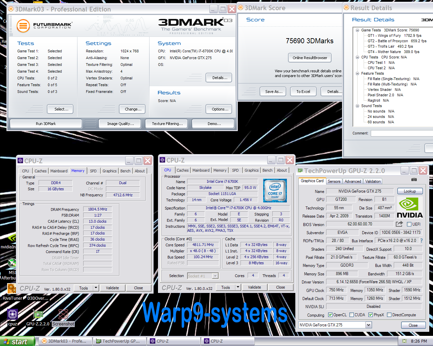Click the Change... button under Settings
This screenshot has width=433, height=346.
pos(133,109)
